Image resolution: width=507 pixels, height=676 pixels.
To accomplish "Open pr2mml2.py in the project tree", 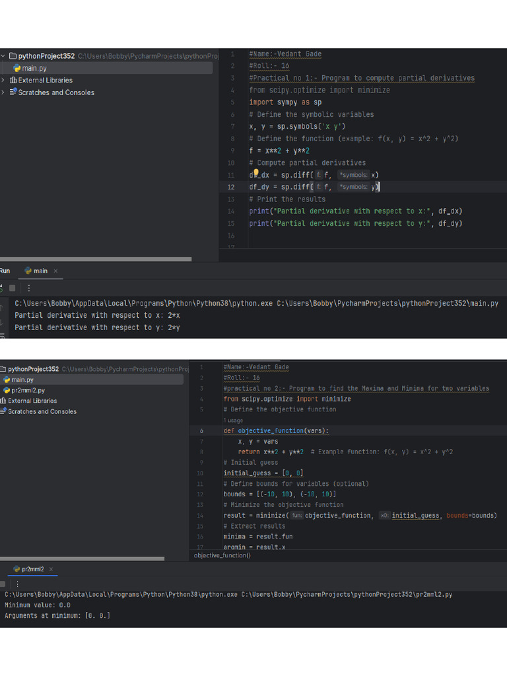I will point(28,391).
